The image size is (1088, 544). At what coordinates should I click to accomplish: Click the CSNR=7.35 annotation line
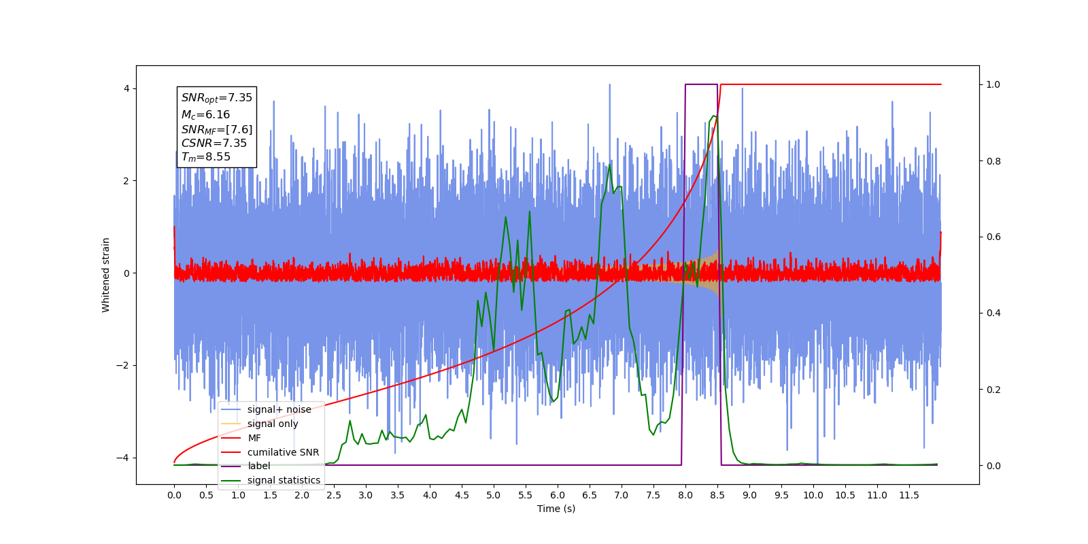pyautogui.click(x=214, y=143)
